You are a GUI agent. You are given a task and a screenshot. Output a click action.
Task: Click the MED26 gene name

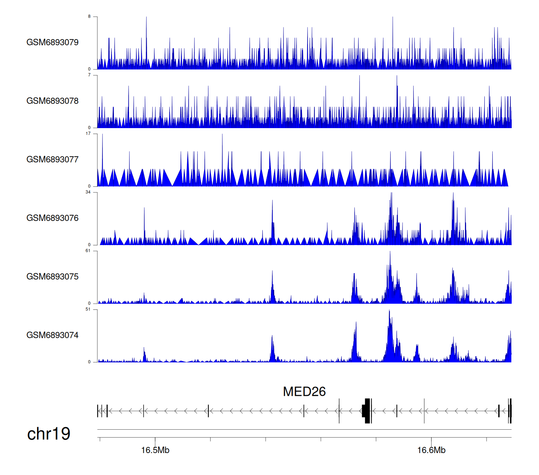(304, 392)
